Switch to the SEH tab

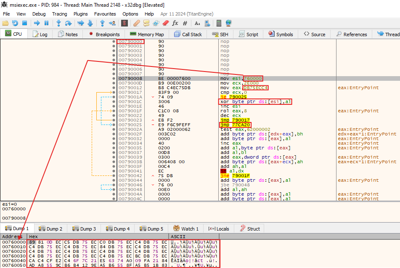tap(220, 34)
